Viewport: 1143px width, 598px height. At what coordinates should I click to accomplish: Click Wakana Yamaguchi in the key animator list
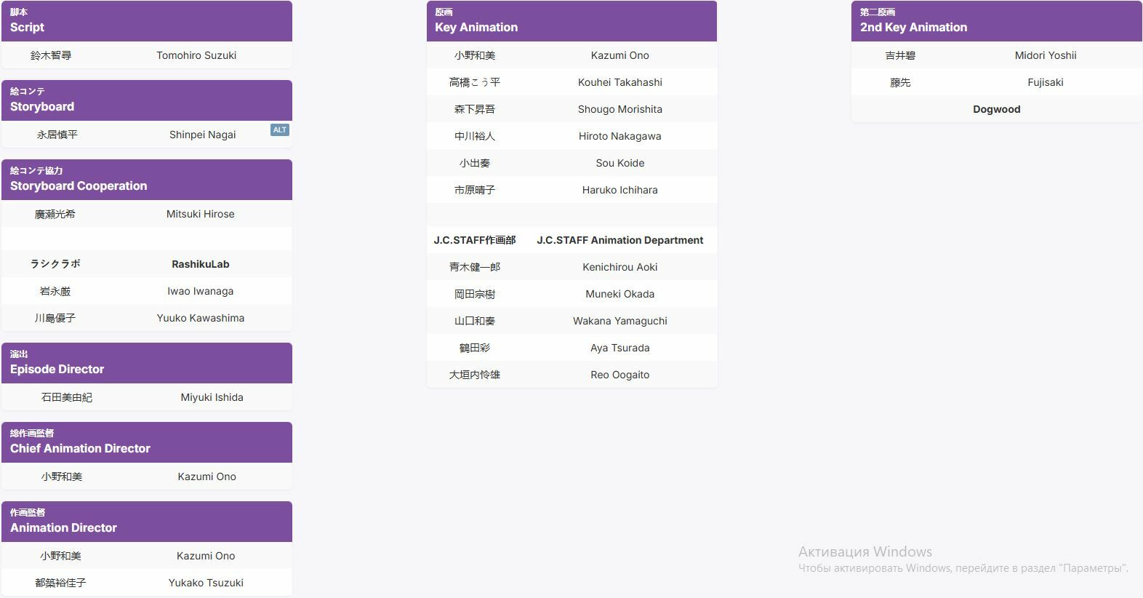point(619,321)
